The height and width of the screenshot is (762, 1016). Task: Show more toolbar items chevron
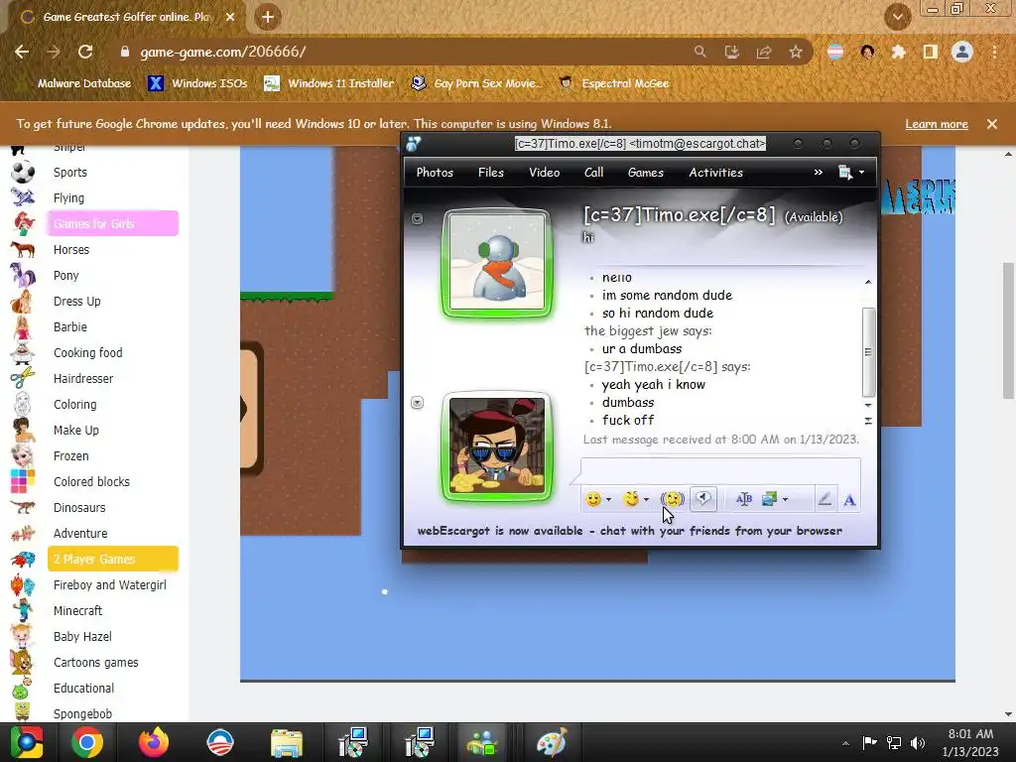click(x=819, y=173)
